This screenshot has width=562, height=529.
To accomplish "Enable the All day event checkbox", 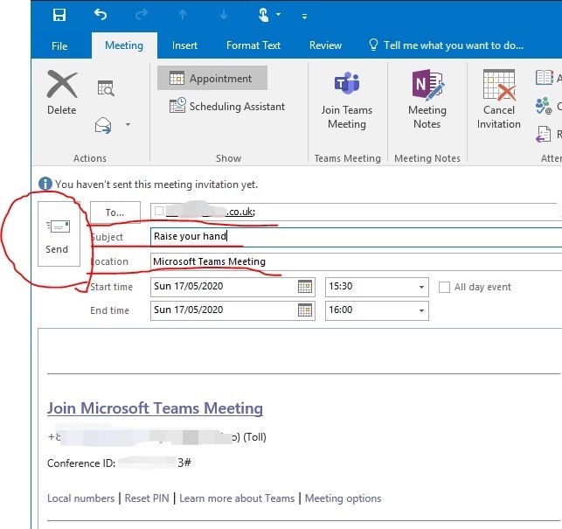I will (444, 287).
